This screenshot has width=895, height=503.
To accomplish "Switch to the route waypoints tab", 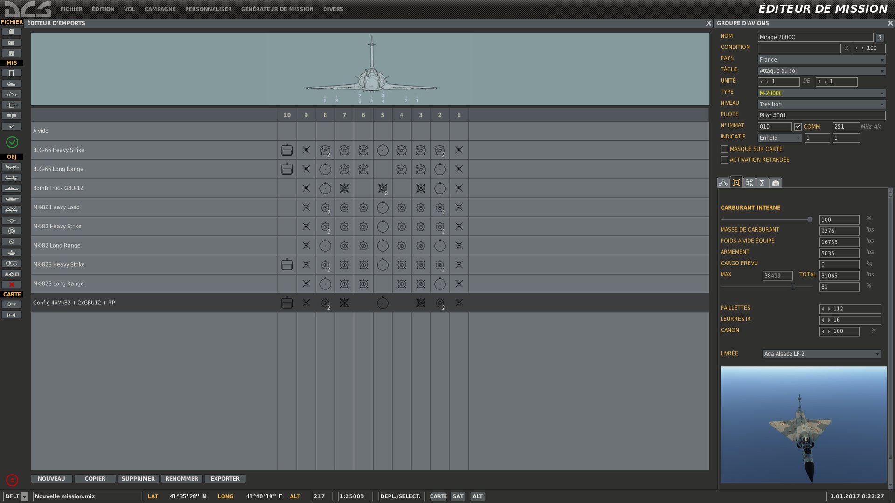I will pos(723,183).
